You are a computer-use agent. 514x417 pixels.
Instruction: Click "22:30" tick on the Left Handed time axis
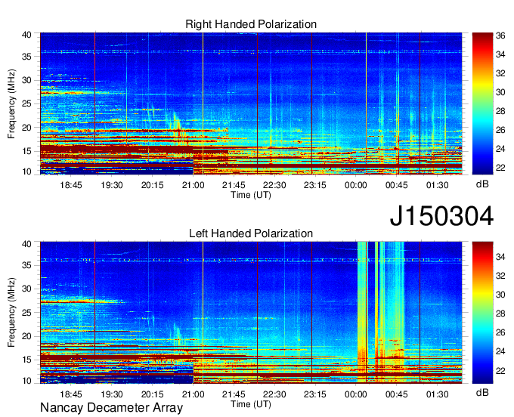pyautogui.click(x=274, y=394)
